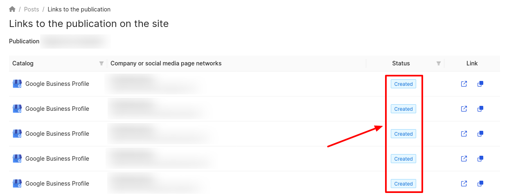Open the Status column filter
Viewport: 507px width, 195px height.
click(x=439, y=63)
